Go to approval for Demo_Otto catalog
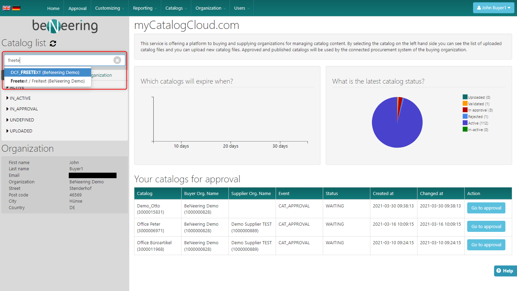The width and height of the screenshot is (517, 291). pyautogui.click(x=486, y=208)
